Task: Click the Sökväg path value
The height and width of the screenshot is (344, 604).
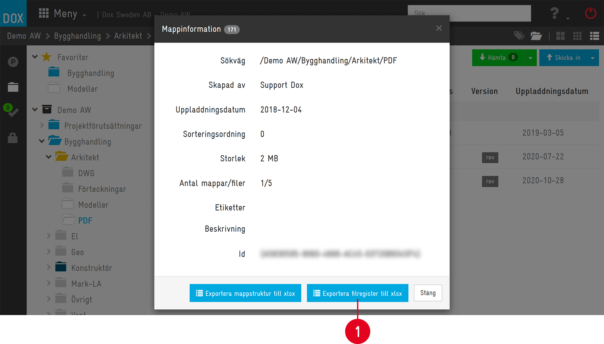Action: 328,60
